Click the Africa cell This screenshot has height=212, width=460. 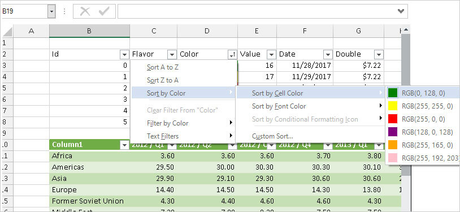pyautogui.click(x=89, y=156)
